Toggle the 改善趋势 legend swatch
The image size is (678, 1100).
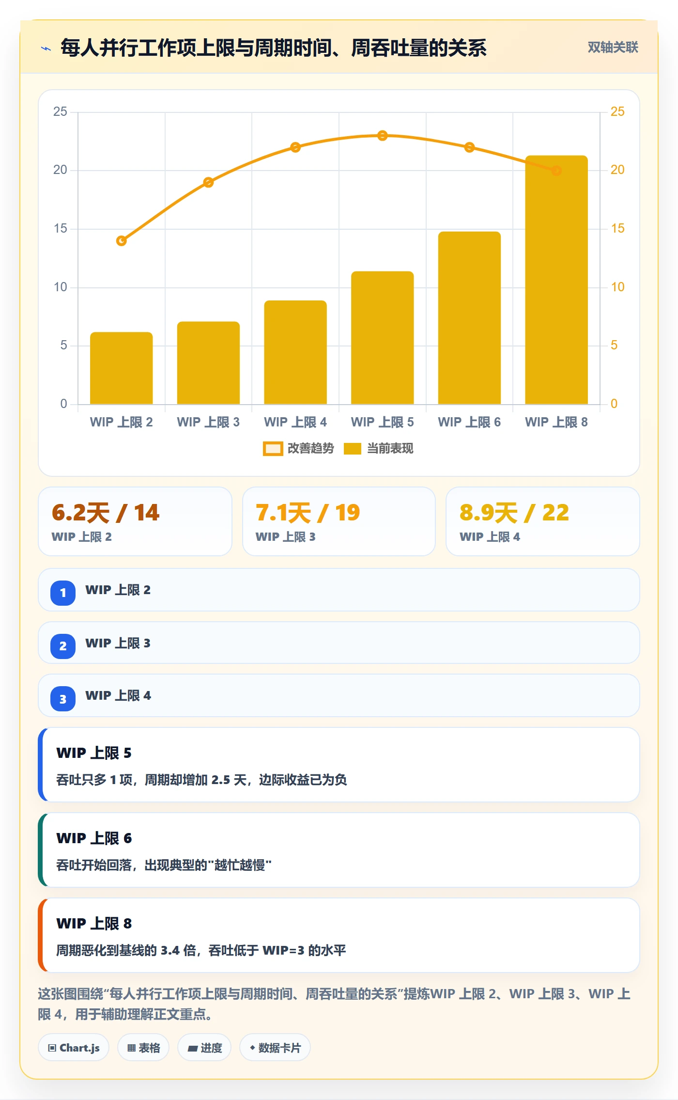(x=273, y=449)
